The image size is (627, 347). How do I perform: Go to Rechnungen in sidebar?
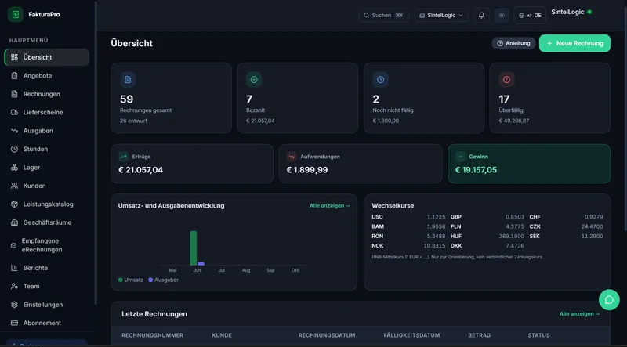click(47, 94)
